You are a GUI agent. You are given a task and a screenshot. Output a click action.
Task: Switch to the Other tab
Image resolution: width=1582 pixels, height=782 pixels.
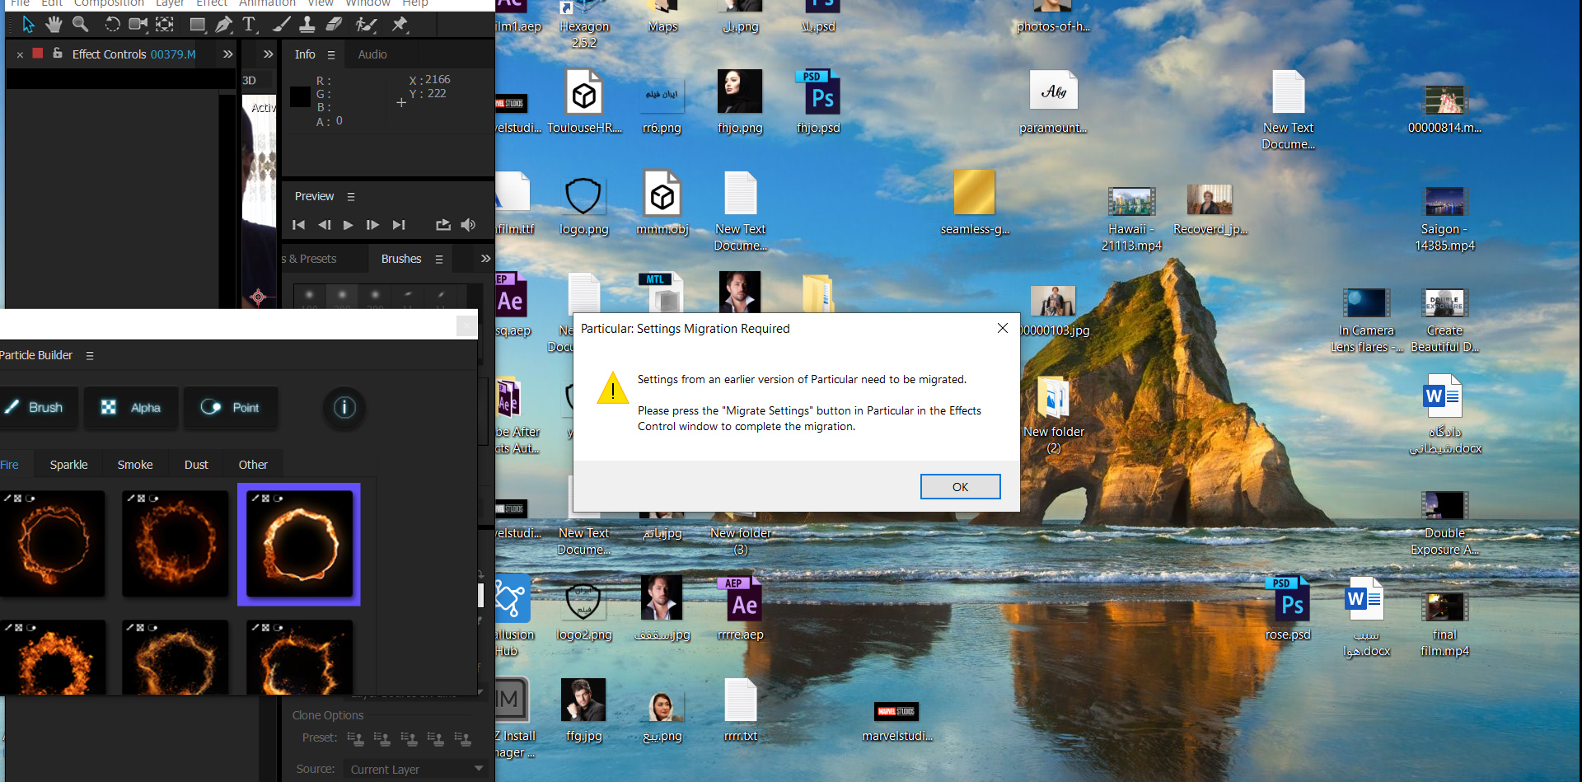[253, 465]
